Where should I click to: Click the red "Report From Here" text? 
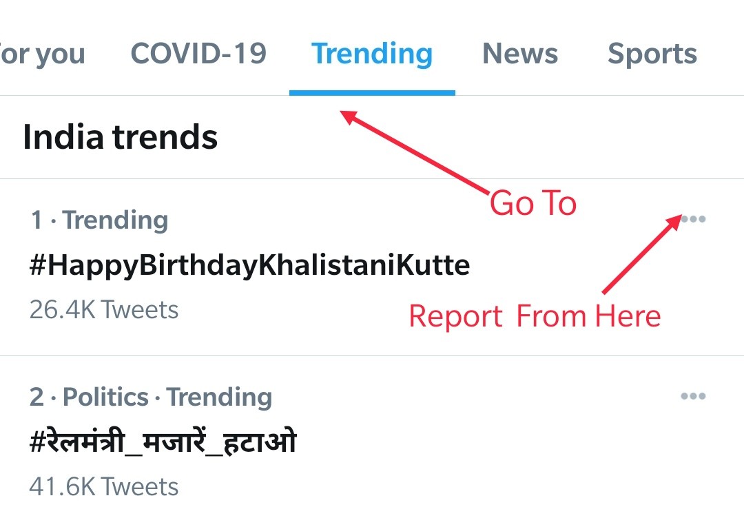535,317
